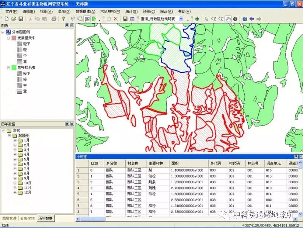Image resolution: width=303 pixels, height=228 pixels.
Task: Open the 预测(C) menu
Action: click(x=149, y=11)
